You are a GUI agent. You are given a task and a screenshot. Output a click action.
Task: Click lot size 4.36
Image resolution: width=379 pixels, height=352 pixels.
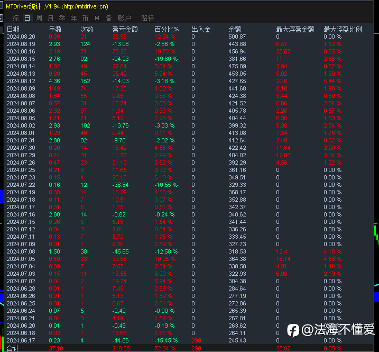click(x=54, y=81)
